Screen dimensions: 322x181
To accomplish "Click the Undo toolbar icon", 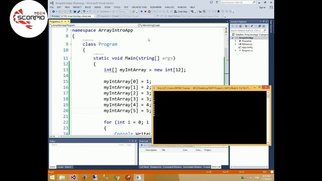I will coord(84,12).
